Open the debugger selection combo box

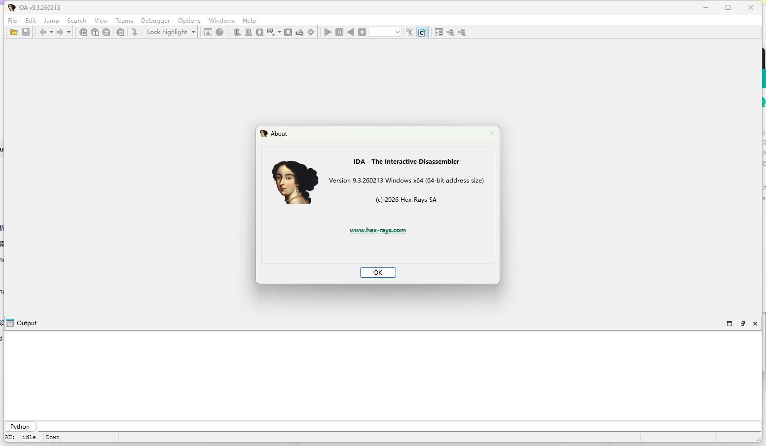point(385,32)
